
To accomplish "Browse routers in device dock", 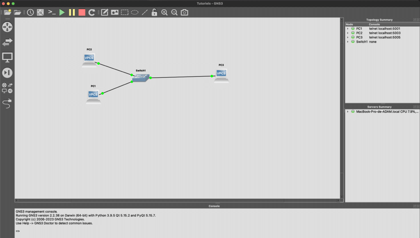I will tap(7, 27).
